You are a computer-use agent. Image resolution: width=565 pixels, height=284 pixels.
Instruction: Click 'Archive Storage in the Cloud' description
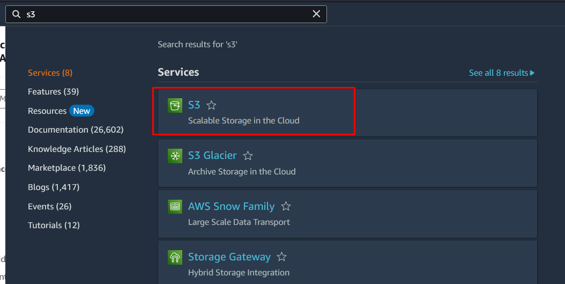[242, 171]
